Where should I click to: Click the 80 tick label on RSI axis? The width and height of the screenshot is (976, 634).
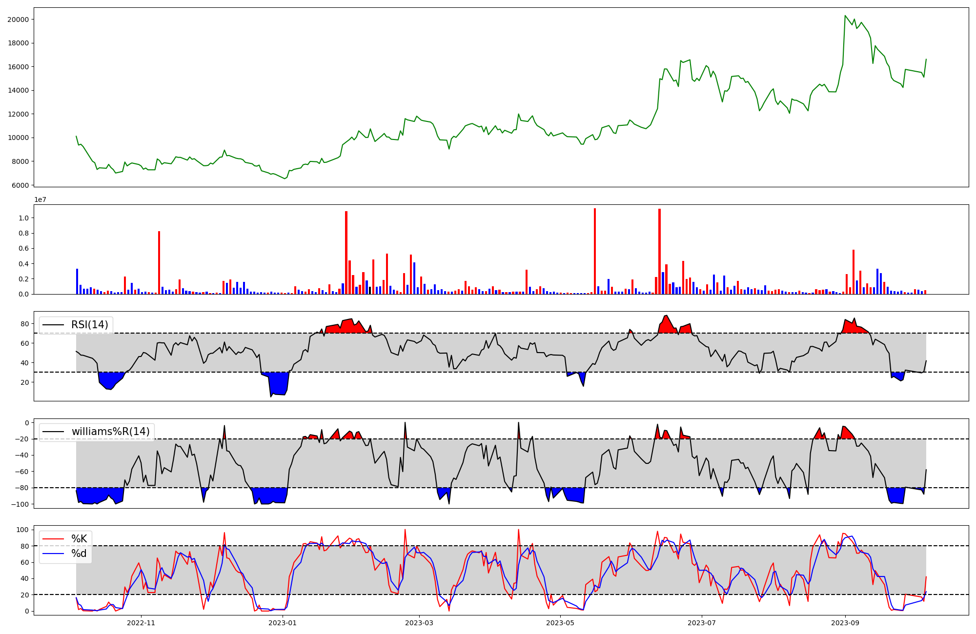pyautogui.click(x=24, y=324)
